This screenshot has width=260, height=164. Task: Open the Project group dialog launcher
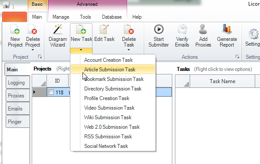(x=40, y=57)
